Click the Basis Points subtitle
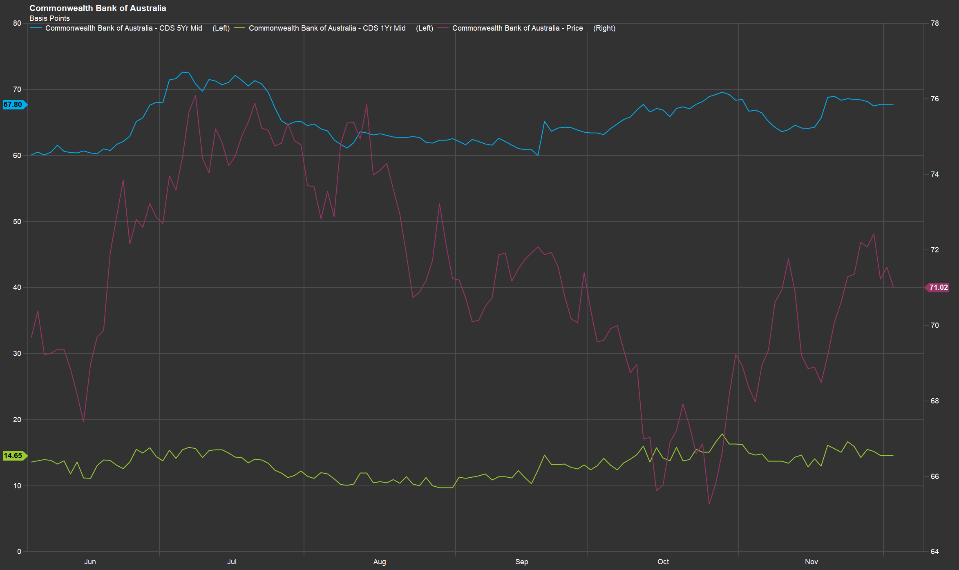The height and width of the screenshot is (570, 959). click(x=49, y=18)
